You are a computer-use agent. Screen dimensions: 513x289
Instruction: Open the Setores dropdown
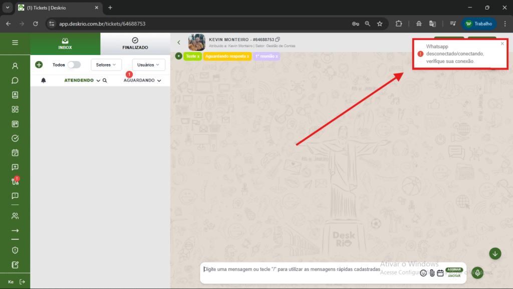[x=106, y=64]
